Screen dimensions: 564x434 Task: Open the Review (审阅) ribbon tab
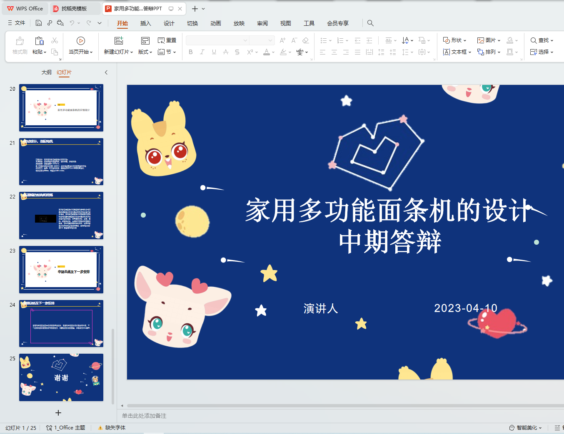[x=262, y=23]
